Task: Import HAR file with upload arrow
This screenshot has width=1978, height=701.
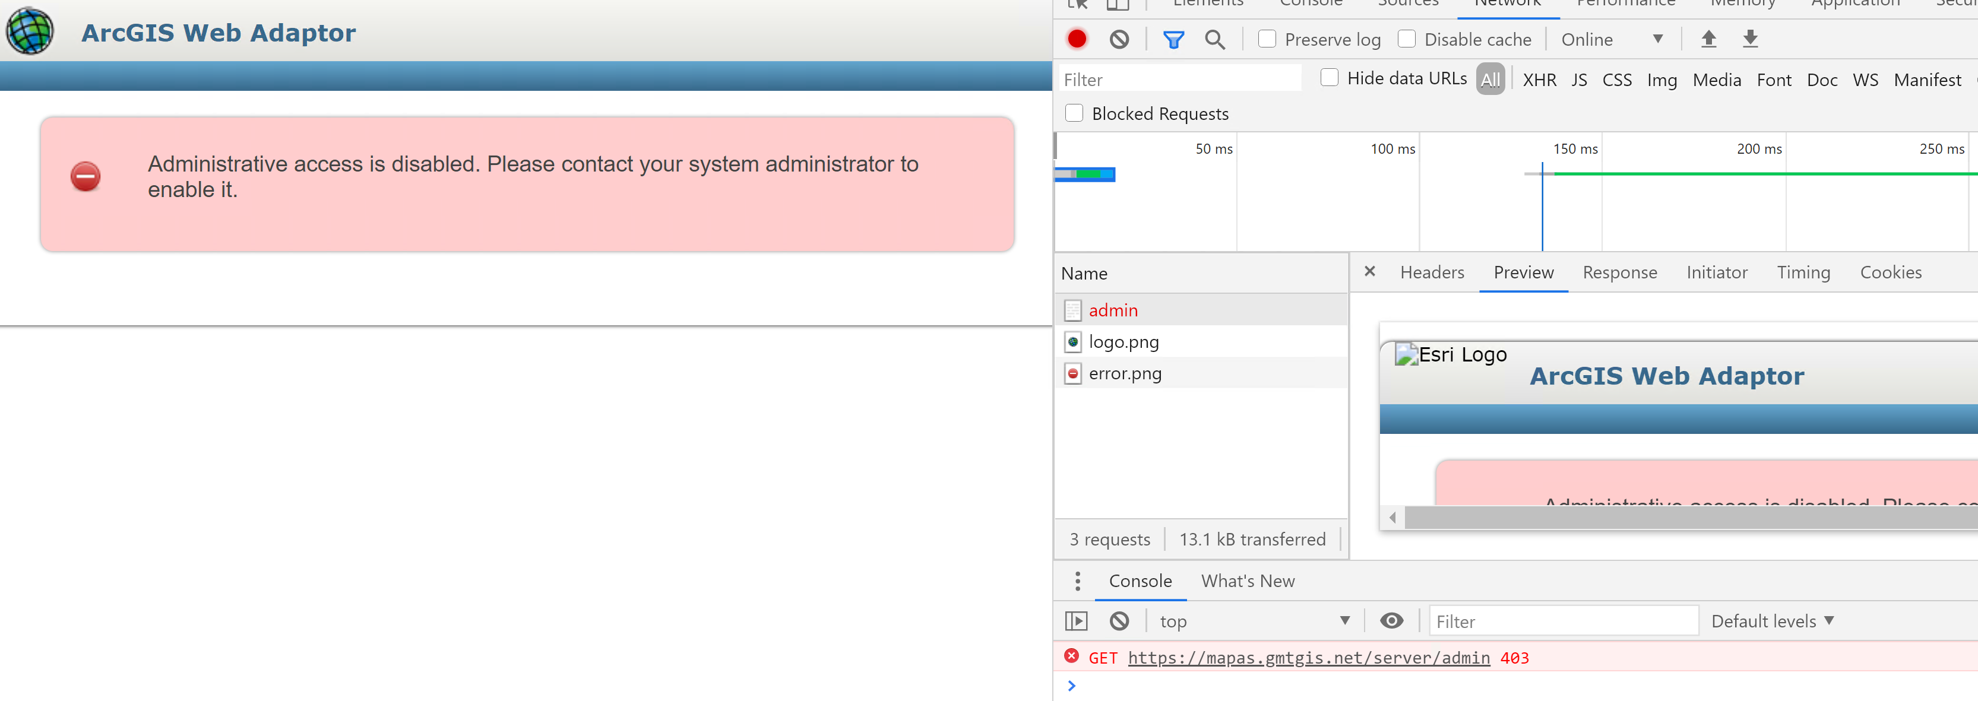Action: (1708, 39)
